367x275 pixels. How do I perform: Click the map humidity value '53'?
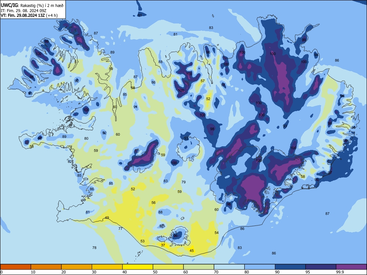click(x=142, y=241)
